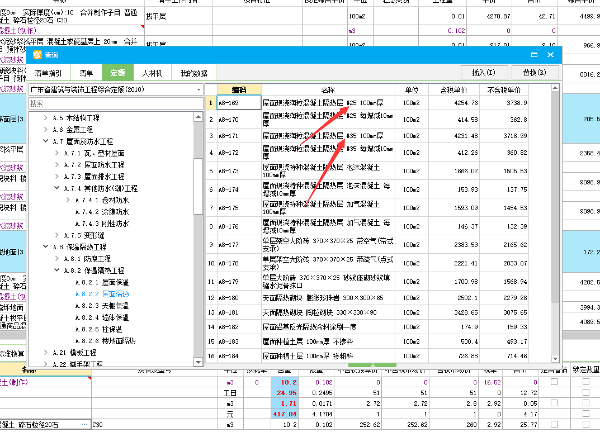The height and width of the screenshot is (437, 600).
Task: Switch to the 清单 tab
Action: 86,73
